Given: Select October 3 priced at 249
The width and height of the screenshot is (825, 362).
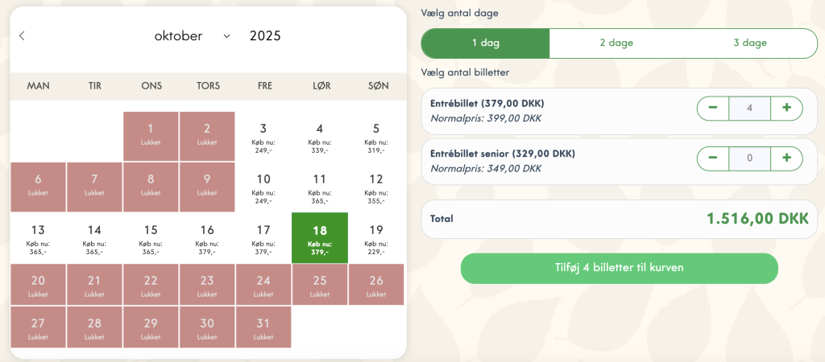Looking at the screenshot, I should 263,137.
